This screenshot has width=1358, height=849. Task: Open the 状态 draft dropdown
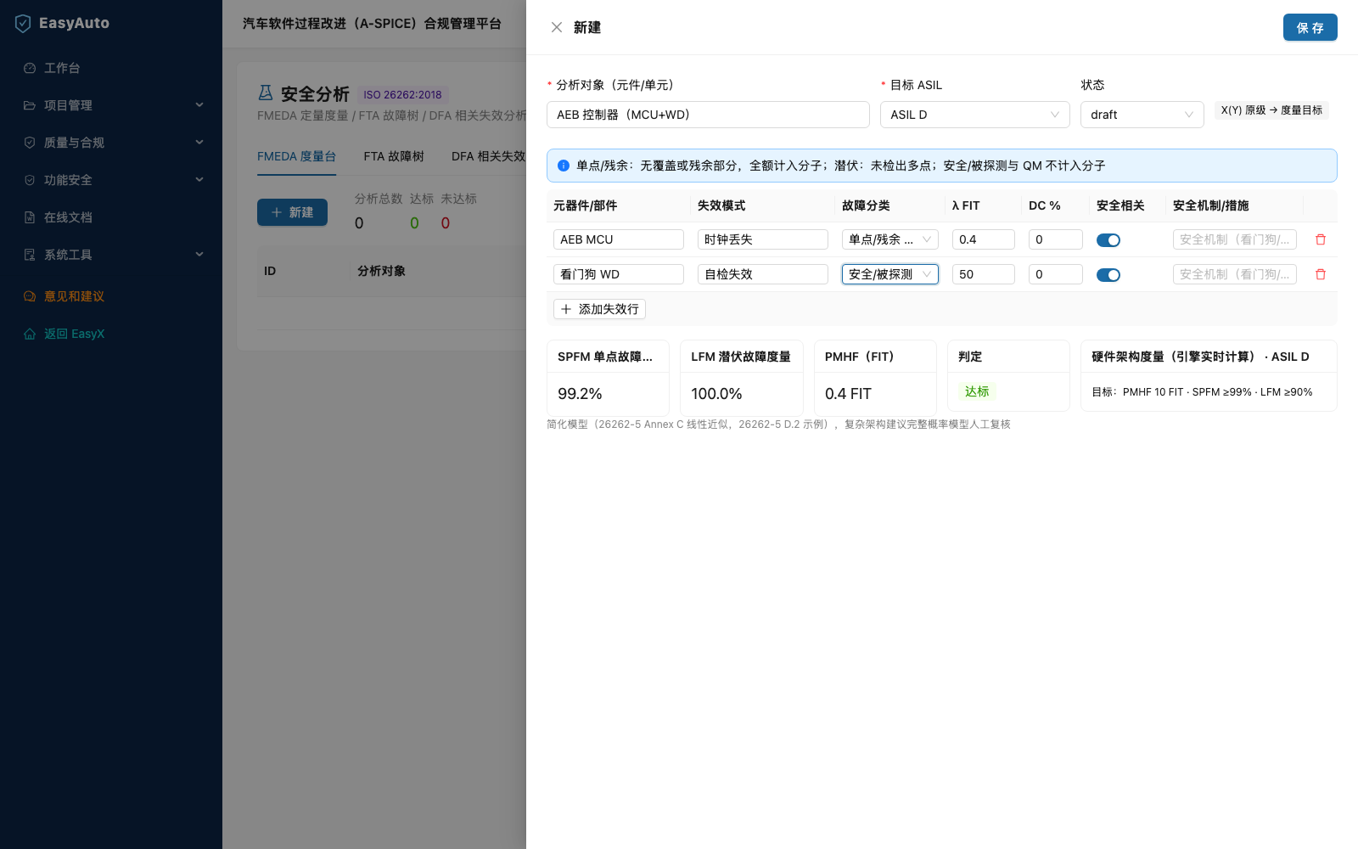(1142, 115)
